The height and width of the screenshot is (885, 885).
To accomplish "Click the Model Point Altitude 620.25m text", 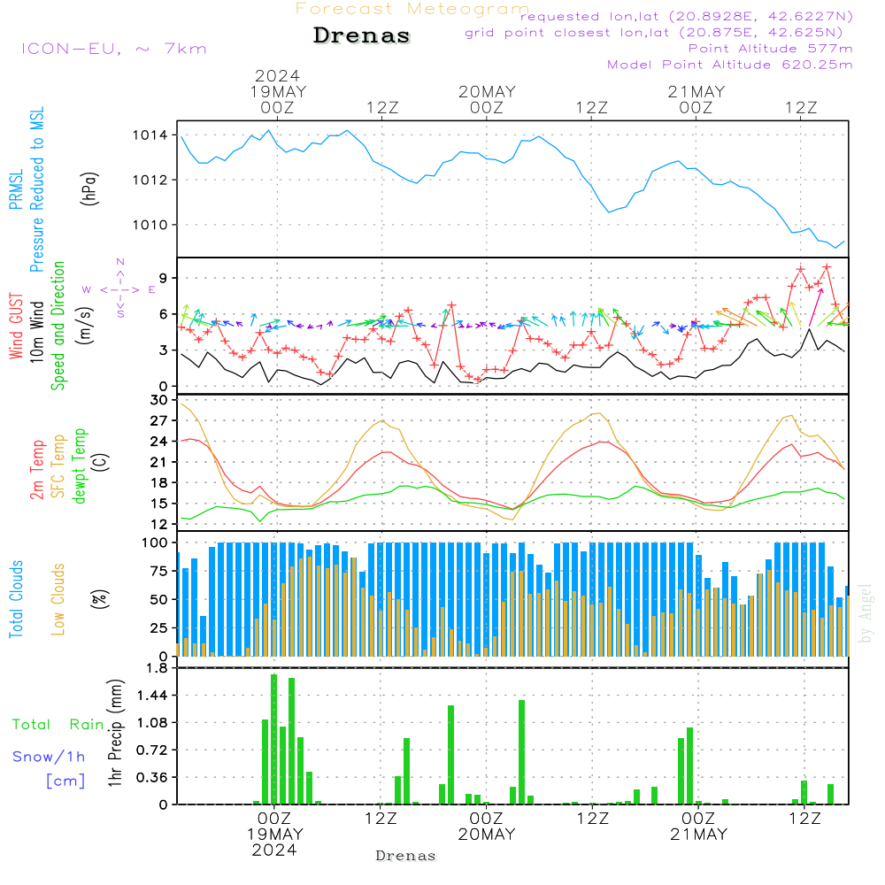I will [730, 65].
